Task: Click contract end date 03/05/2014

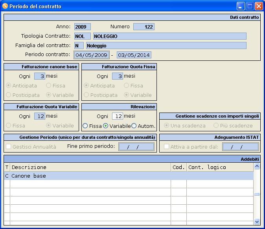Action: coord(134,55)
